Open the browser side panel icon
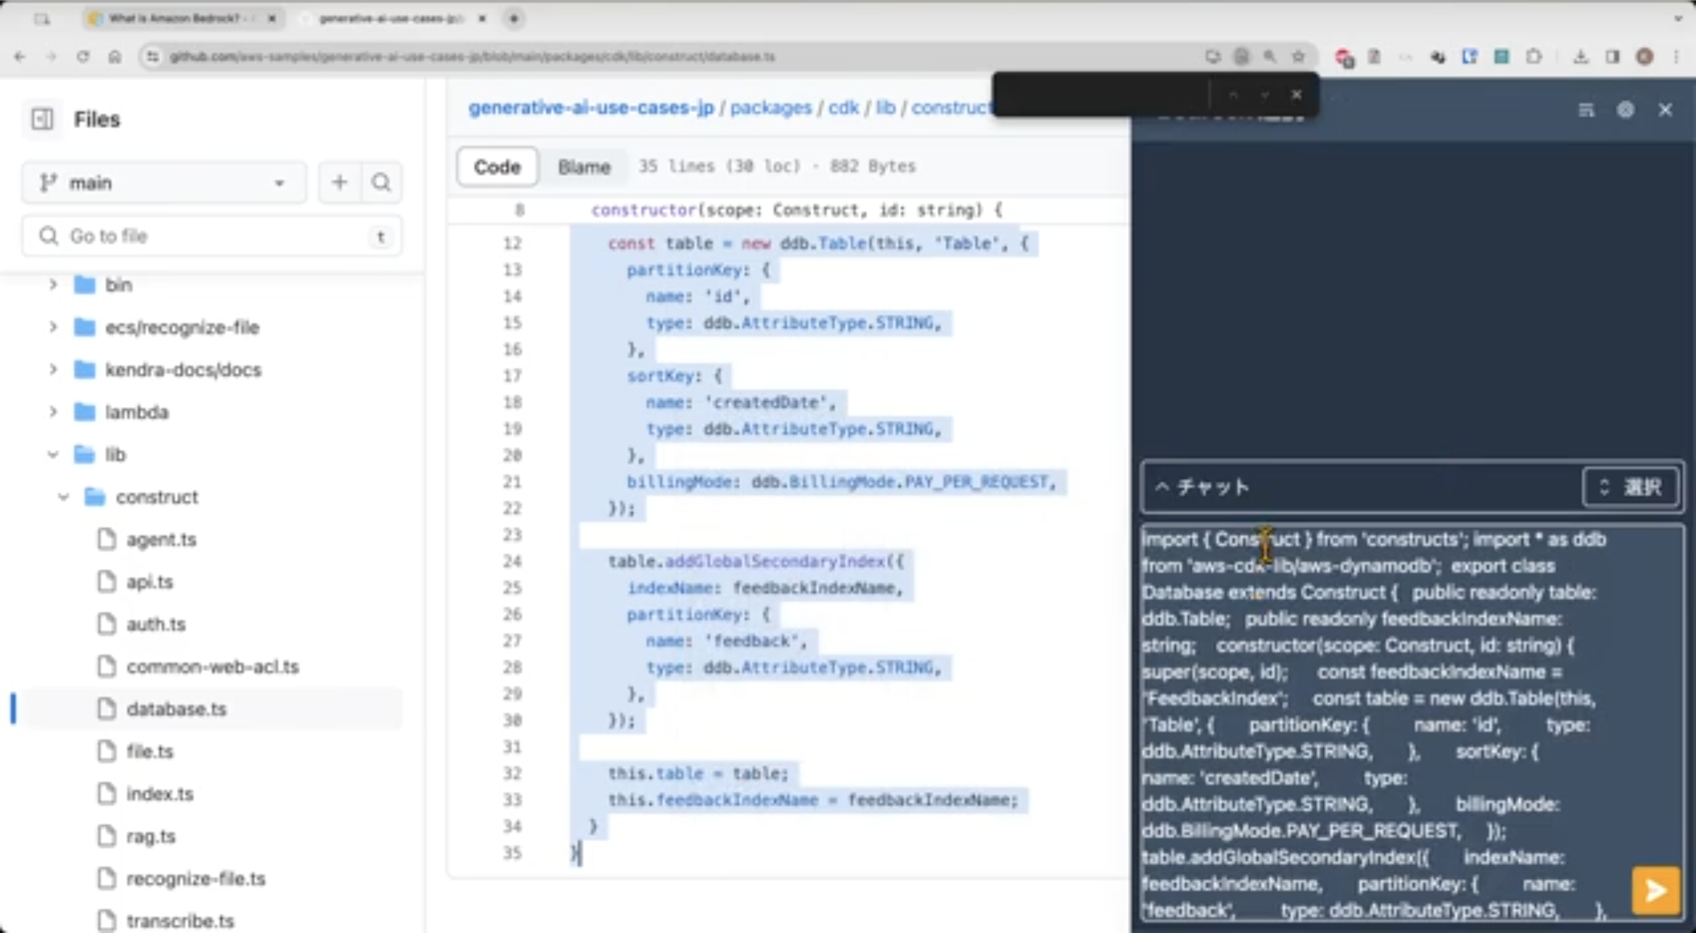The height and width of the screenshot is (933, 1696). point(1612,57)
